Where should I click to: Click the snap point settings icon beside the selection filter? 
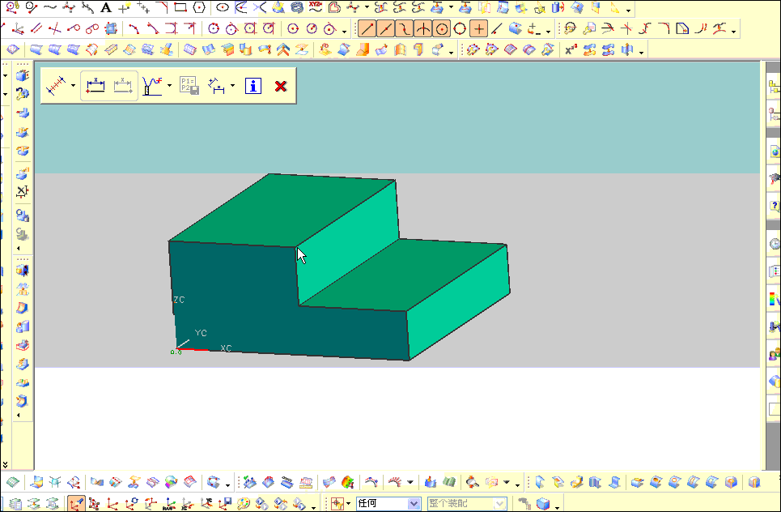click(337, 502)
